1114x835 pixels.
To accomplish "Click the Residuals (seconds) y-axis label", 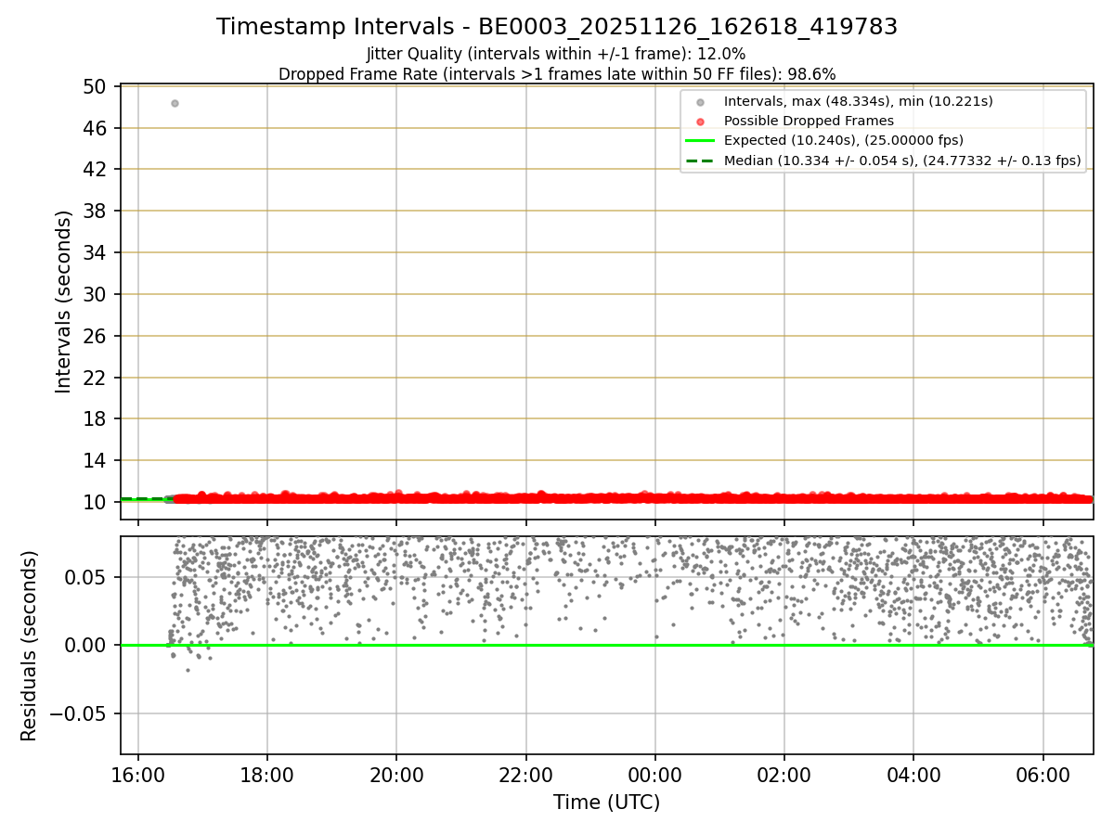I will coord(30,646).
